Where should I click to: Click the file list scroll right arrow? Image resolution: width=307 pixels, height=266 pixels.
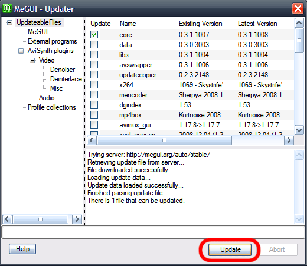[289, 140]
